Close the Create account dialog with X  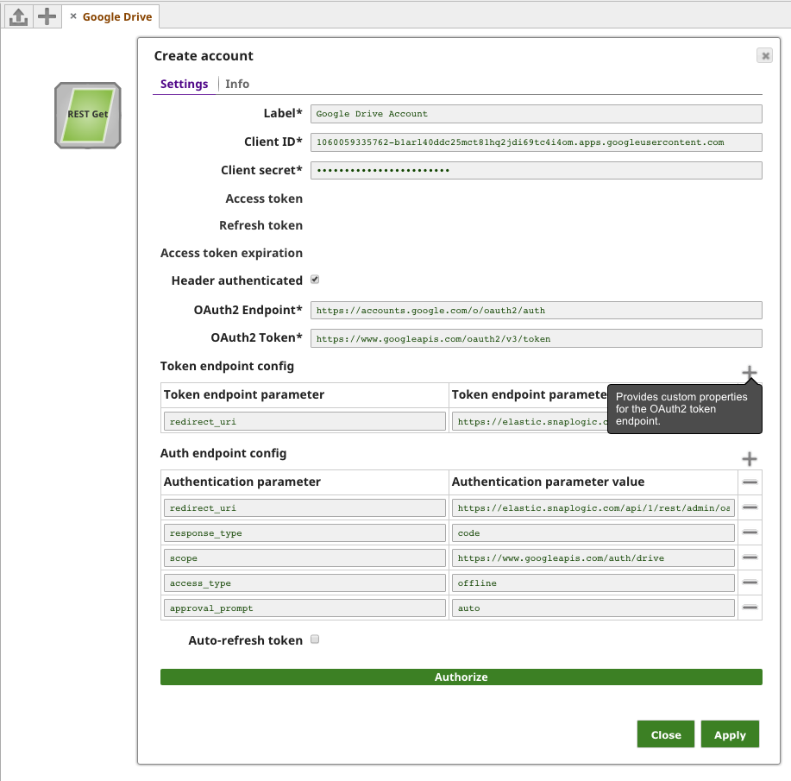pyautogui.click(x=765, y=55)
